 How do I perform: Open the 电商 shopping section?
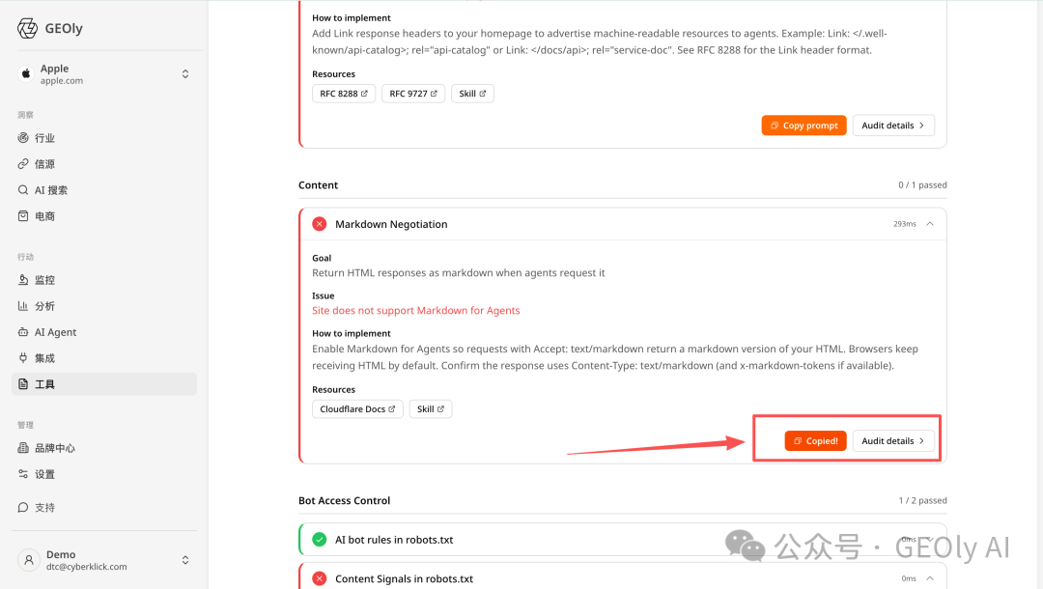[x=103, y=216]
